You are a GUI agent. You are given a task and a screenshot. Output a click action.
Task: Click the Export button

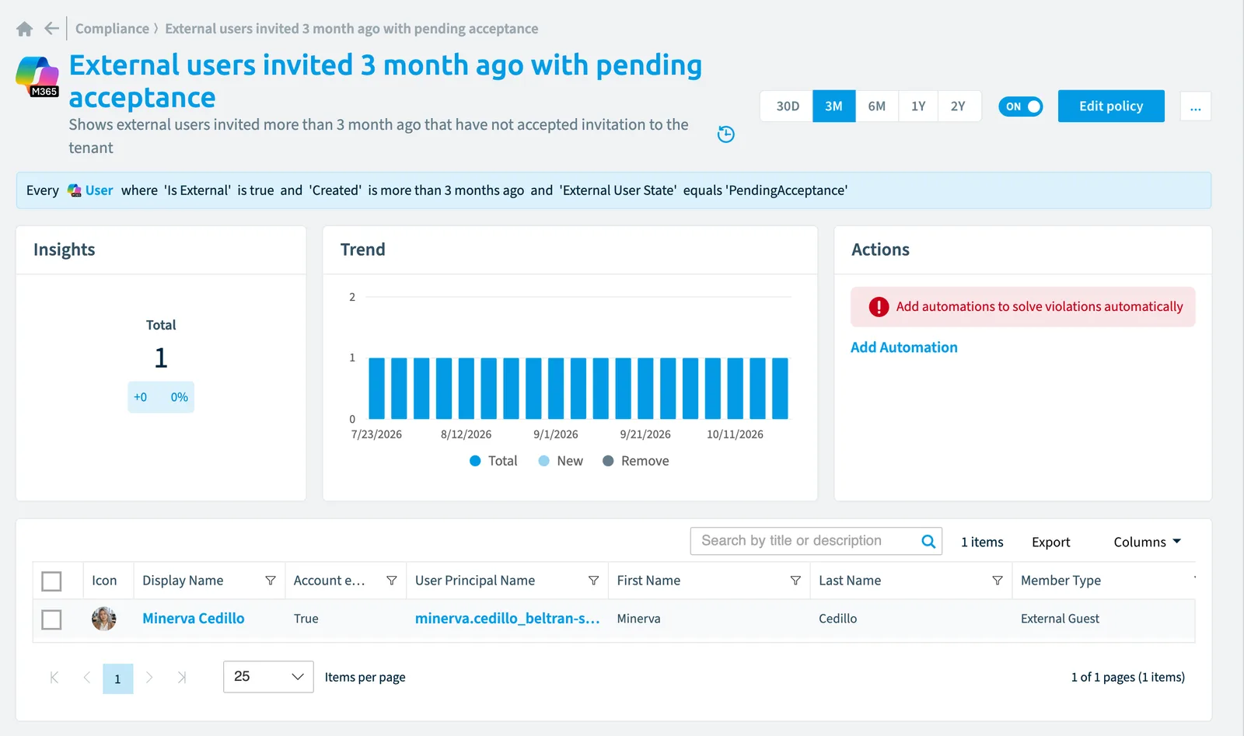point(1050,542)
